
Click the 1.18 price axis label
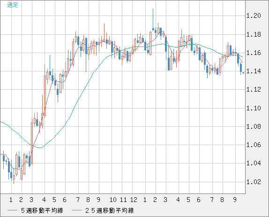tap(254, 35)
